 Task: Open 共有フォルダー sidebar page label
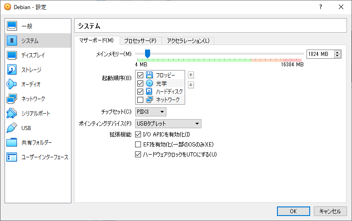pos(36,143)
